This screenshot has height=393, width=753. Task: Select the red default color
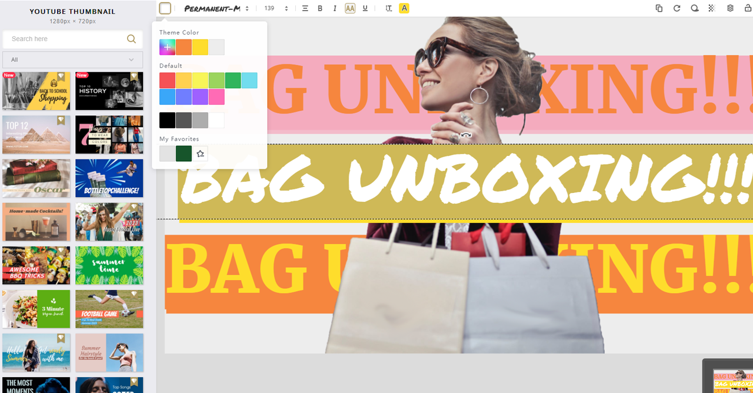pos(167,81)
